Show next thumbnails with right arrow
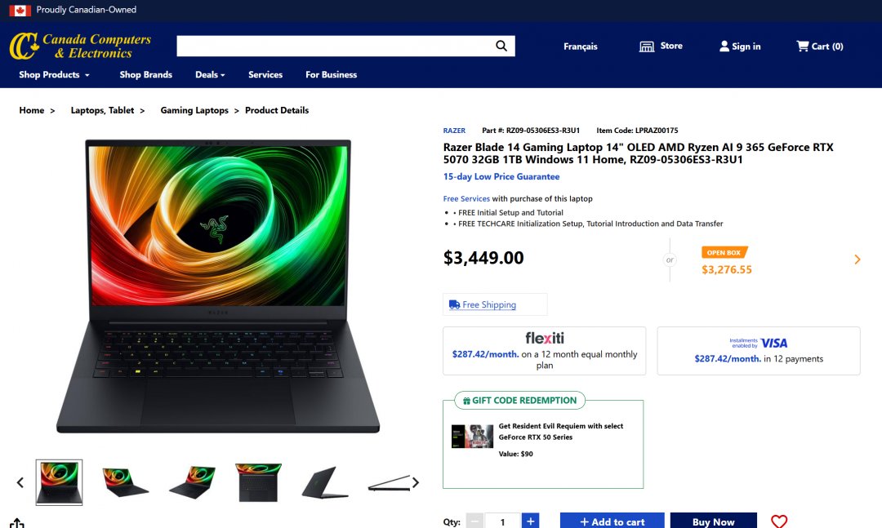Screen dimensions: 882x528 415,482
